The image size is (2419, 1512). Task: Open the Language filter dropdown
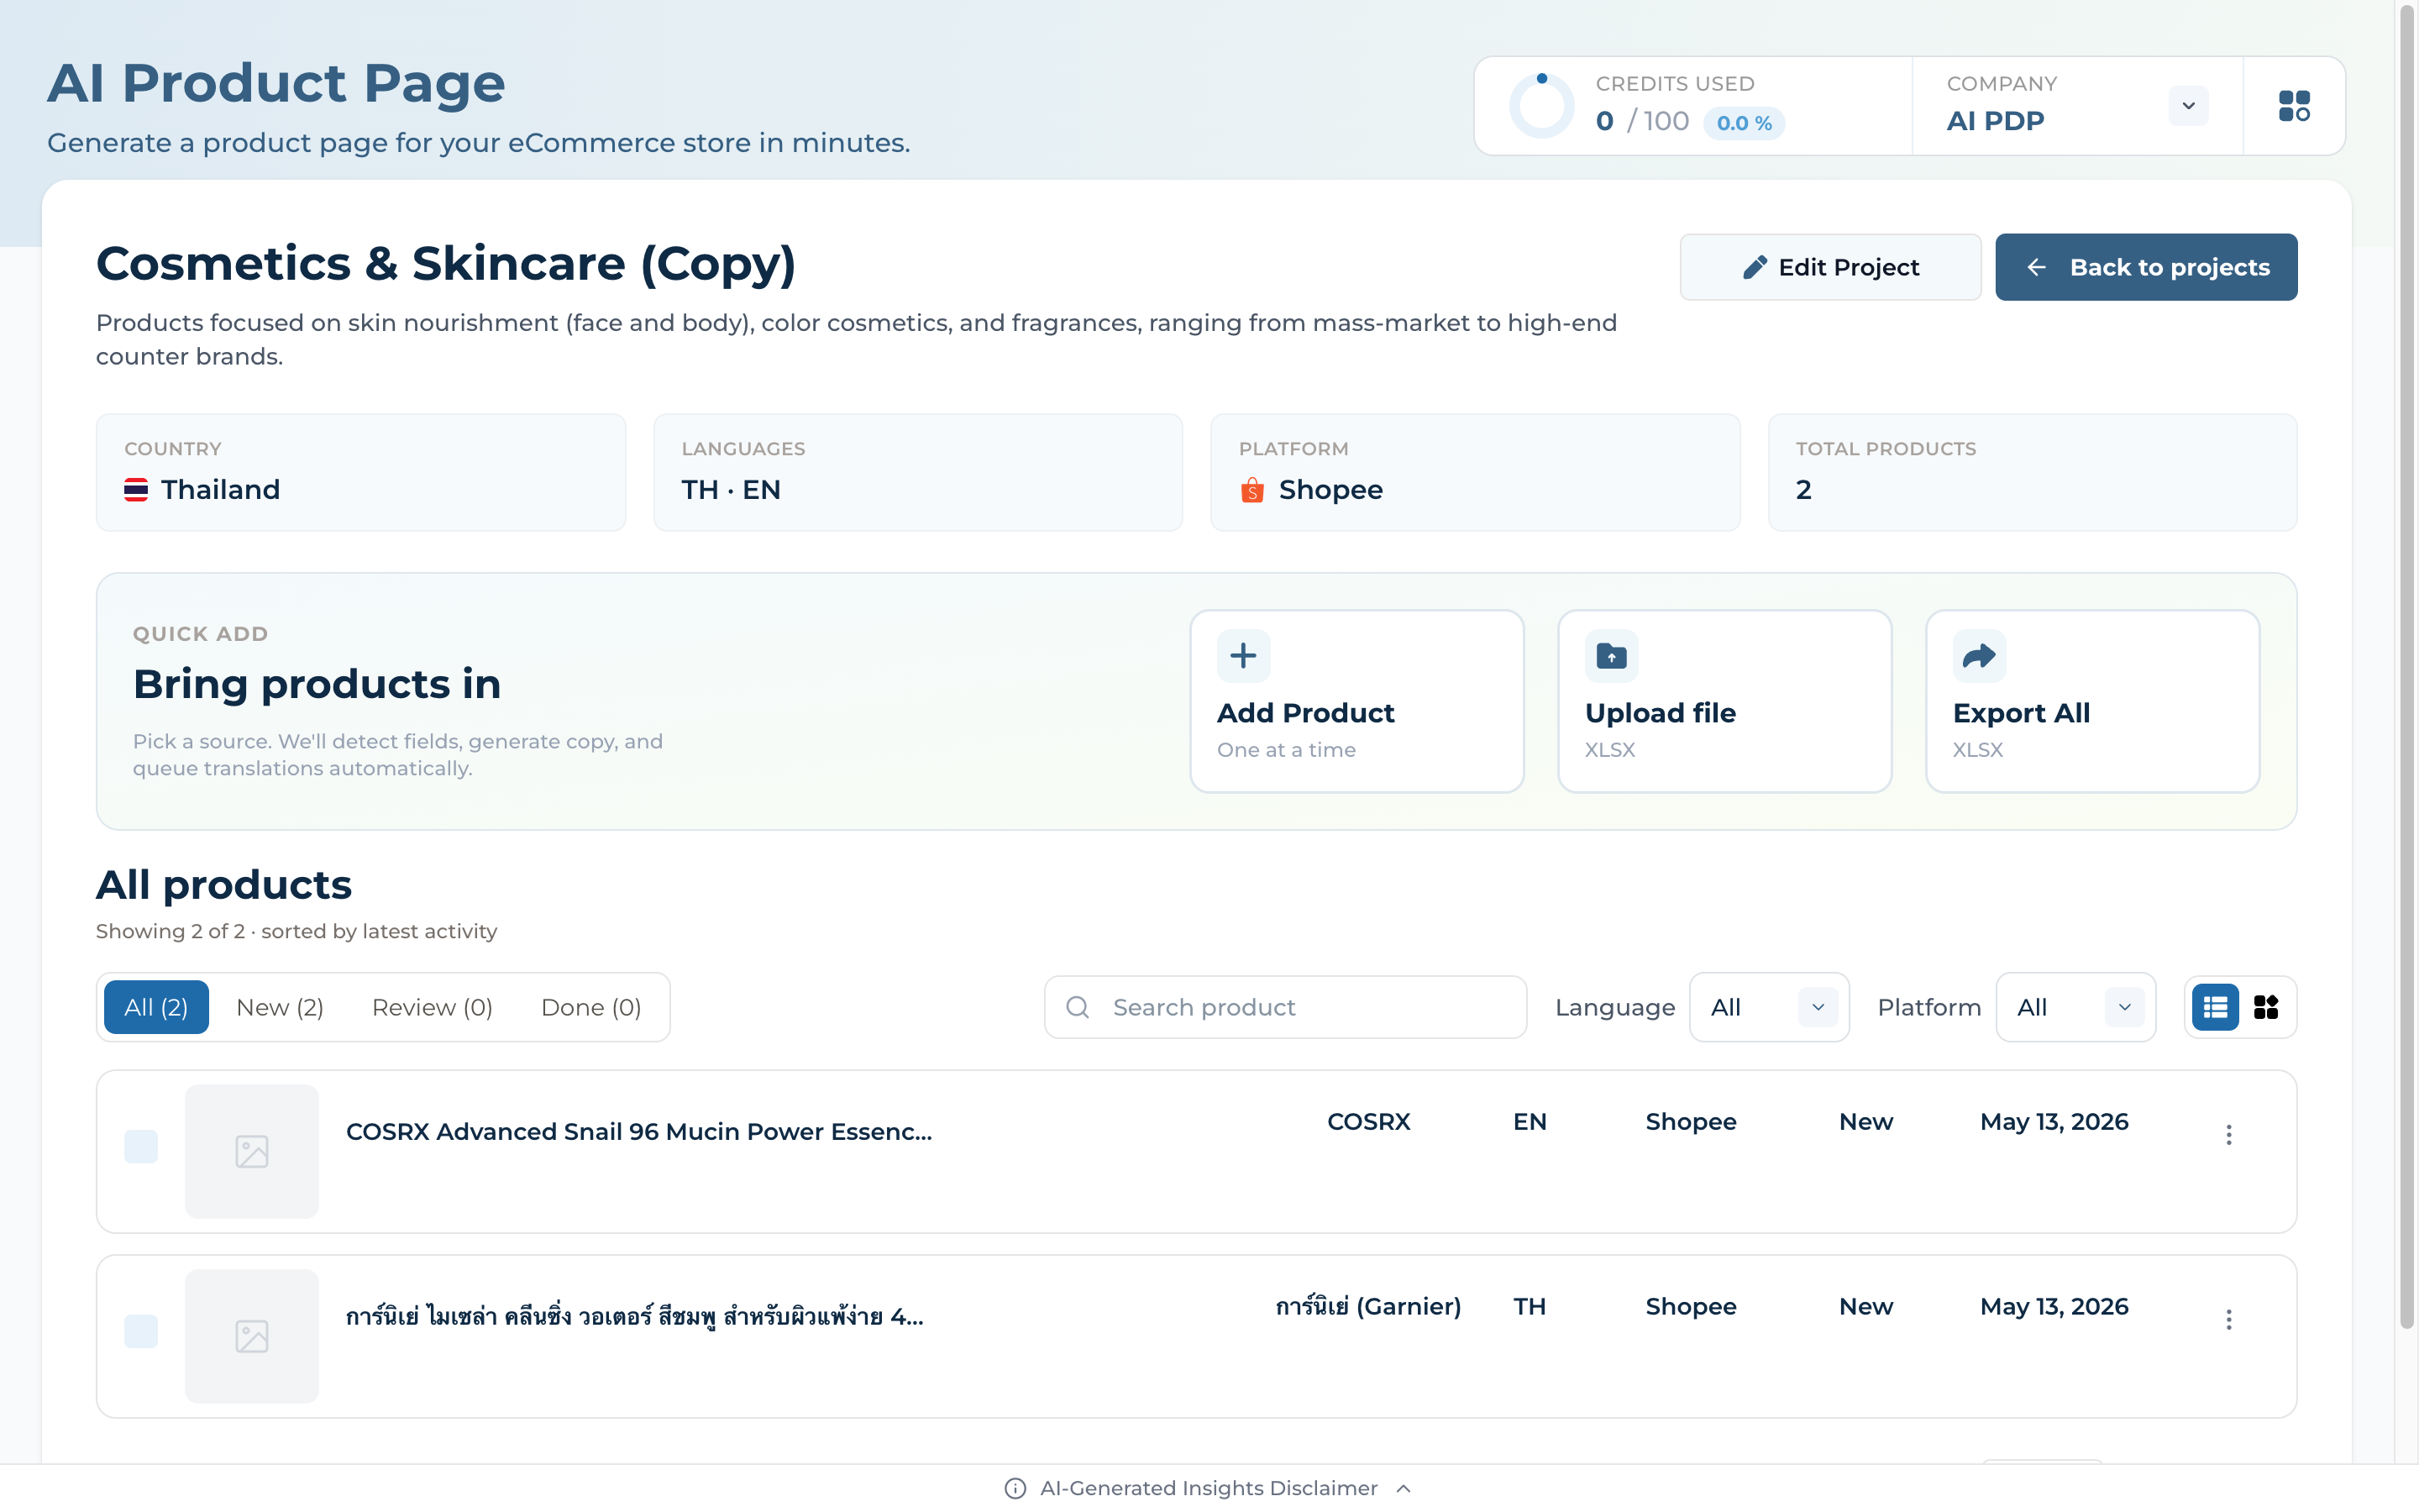click(1769, 1007)
